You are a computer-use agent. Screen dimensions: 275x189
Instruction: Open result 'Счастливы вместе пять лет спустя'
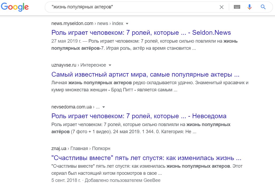tap(146, 158)
